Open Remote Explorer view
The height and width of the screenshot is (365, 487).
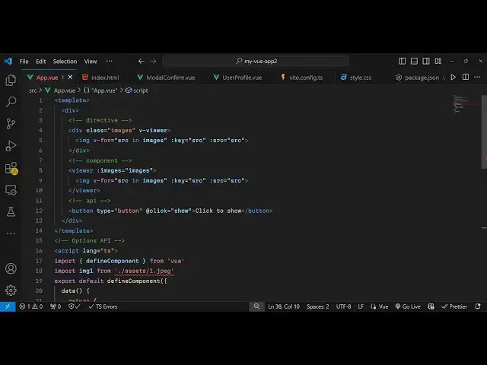[11, 190]
